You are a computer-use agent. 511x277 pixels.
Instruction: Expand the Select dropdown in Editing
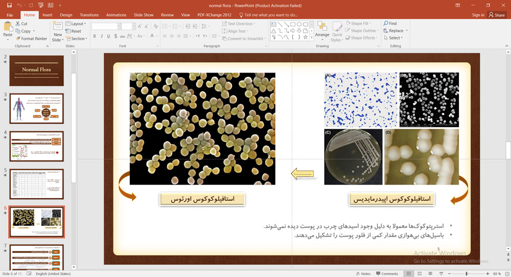(394, 38)
